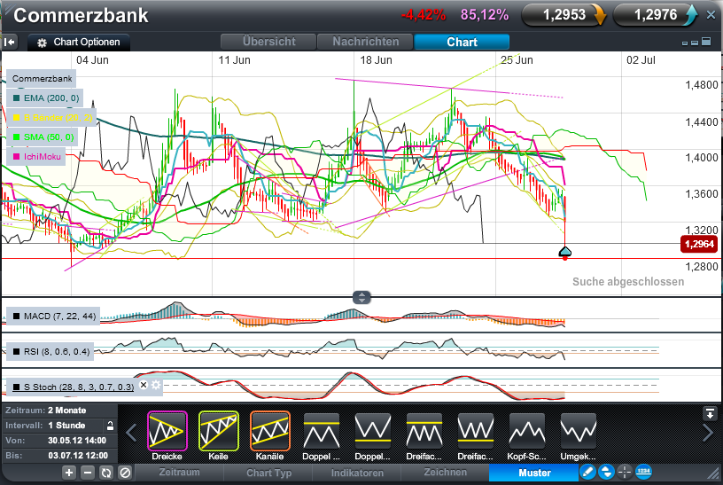Screen dimensions: 723x485
Task: Select medium window size icon
Action: (695, 43)
